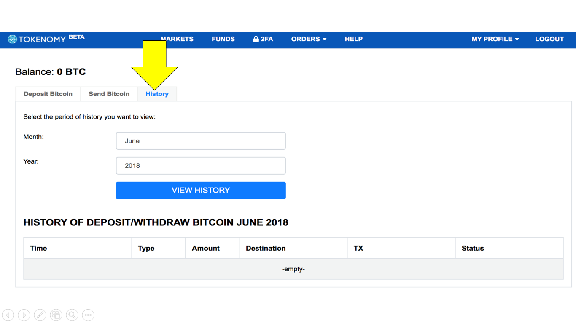576x323 pixels.
Task: Open the Month dropdown showing June
Action: point(201,141)
